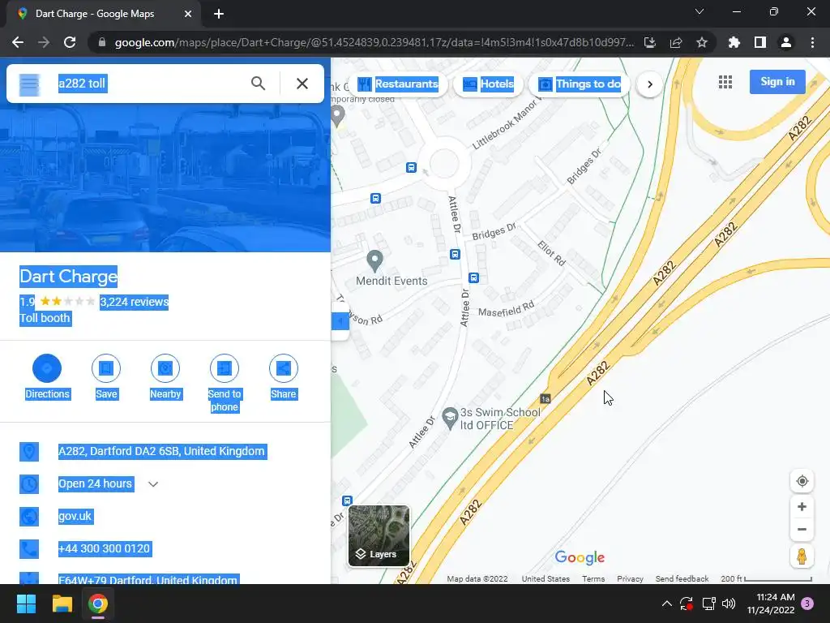
Task: Select the Things to do chip
Action: (x=580, y=84)
